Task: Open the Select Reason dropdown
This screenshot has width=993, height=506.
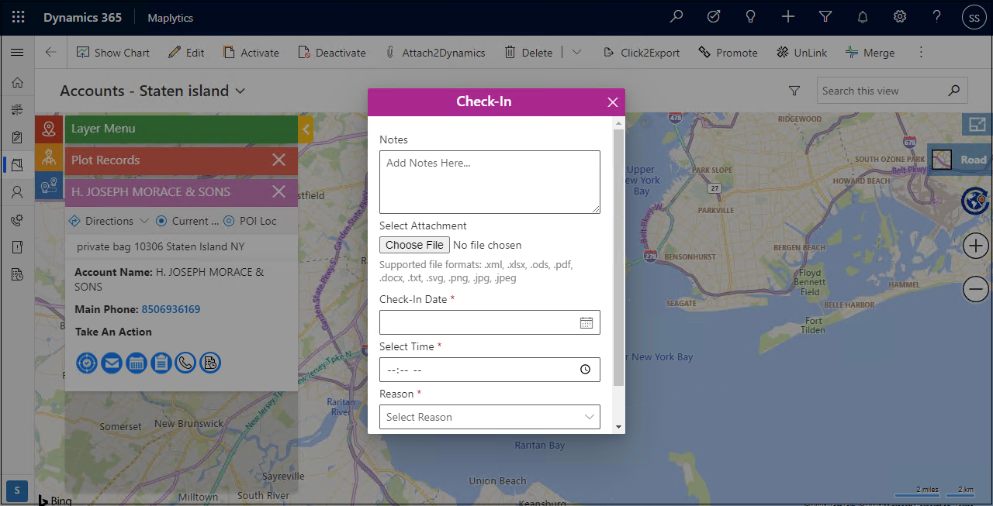Action: pyautogui.click(x=490, y=417)
